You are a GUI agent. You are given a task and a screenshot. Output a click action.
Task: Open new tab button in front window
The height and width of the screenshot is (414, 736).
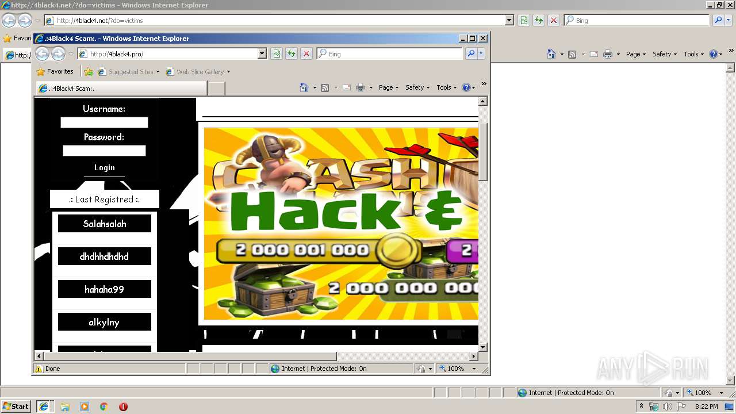[x=216, y=89]
